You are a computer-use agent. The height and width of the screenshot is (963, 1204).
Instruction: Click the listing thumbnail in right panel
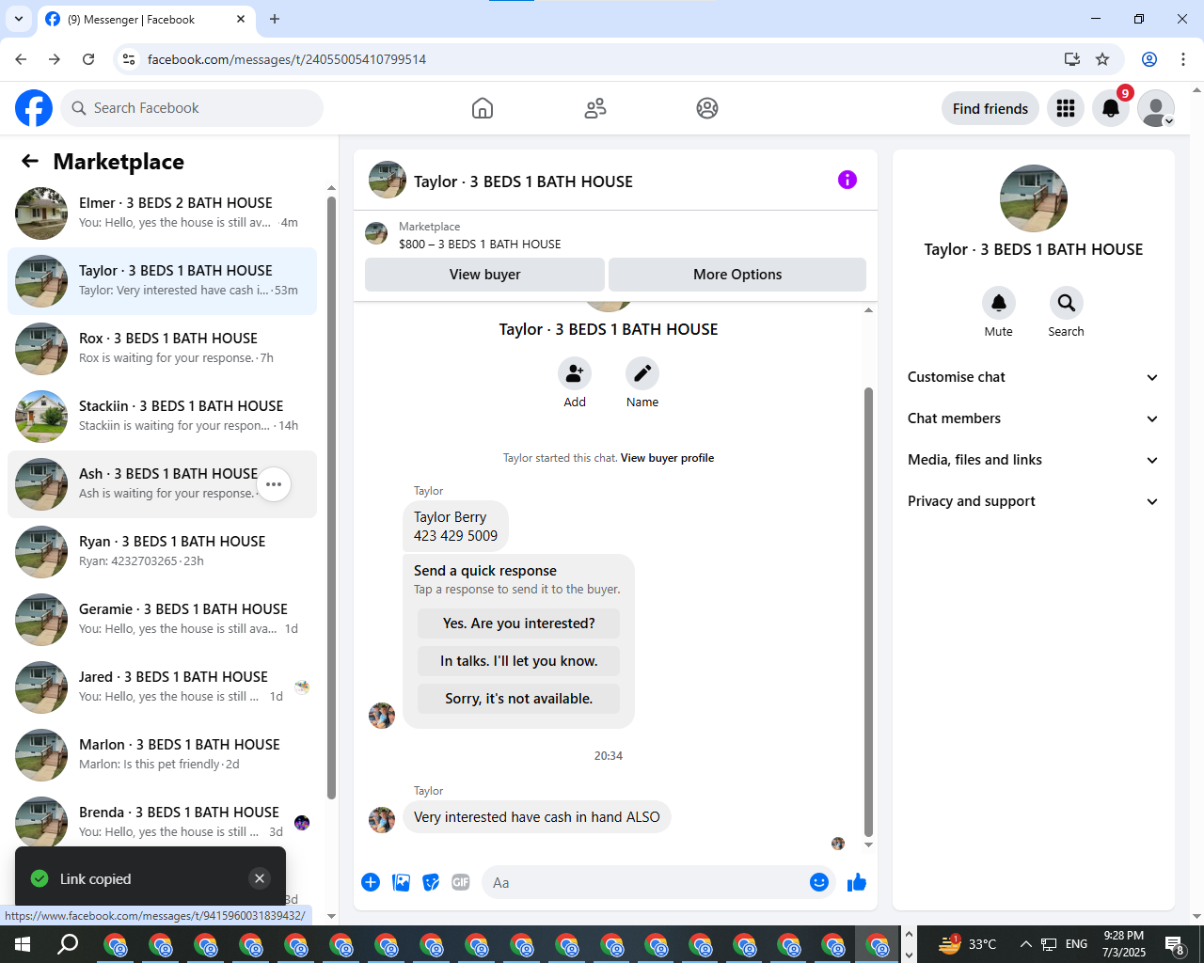(1034, 198)
